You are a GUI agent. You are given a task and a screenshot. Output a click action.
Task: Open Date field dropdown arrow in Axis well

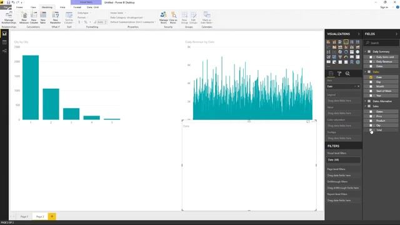355,86
